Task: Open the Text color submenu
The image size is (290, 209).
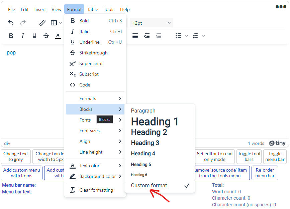Action: pyautogui.click(x=95, y=166)
